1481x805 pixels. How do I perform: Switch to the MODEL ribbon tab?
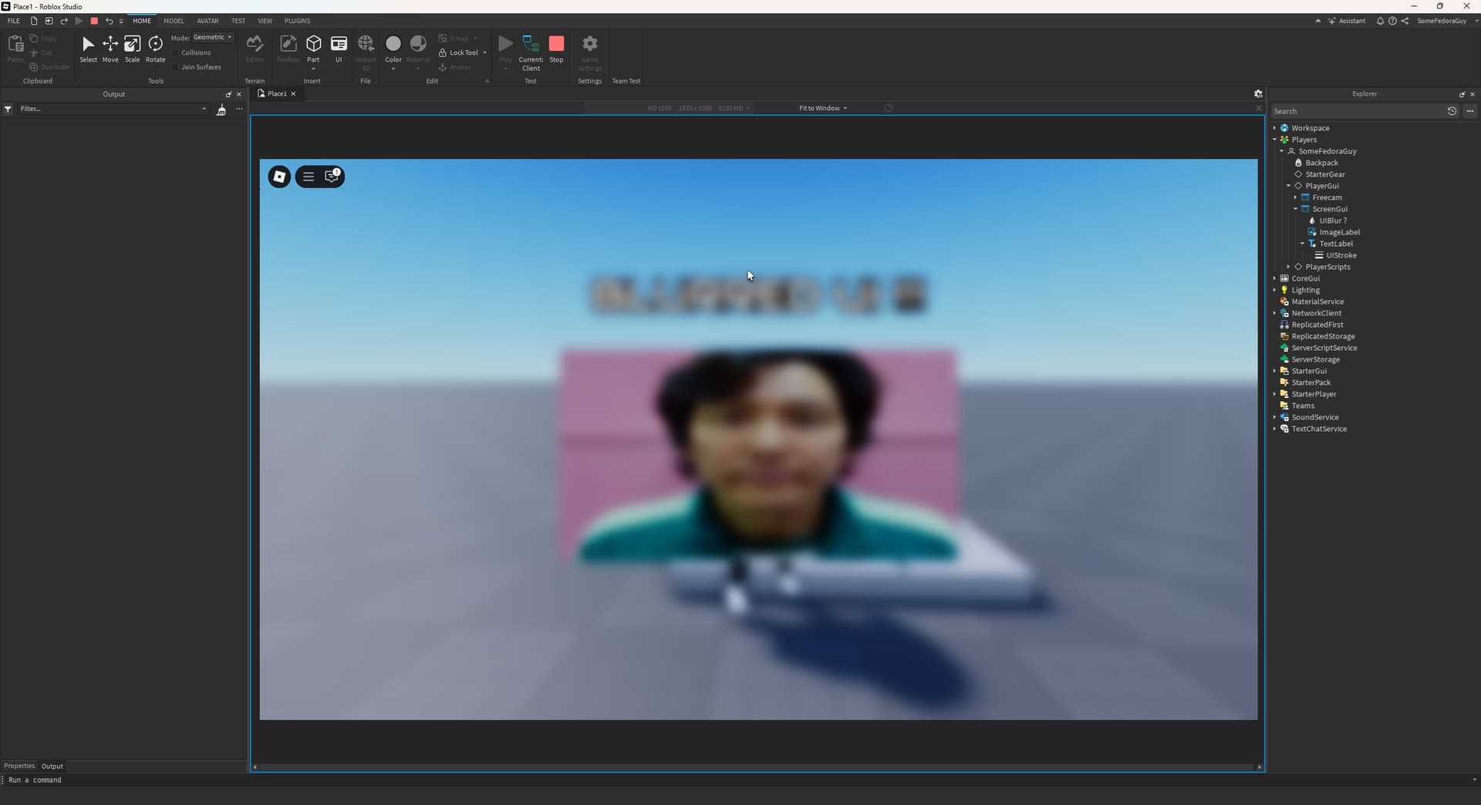(174, 21)
